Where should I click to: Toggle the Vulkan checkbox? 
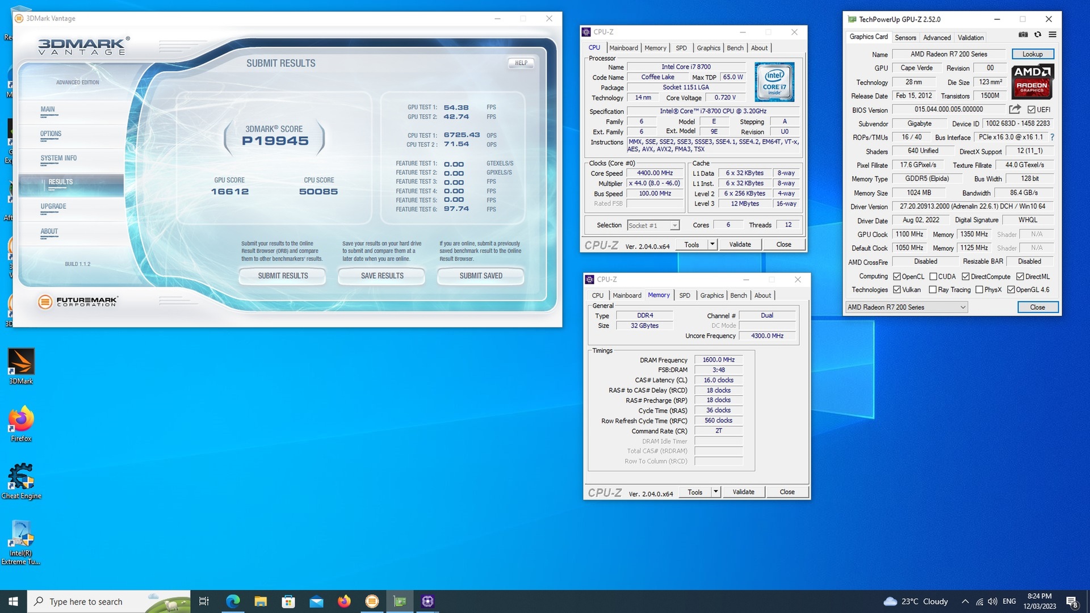[897, 289]
